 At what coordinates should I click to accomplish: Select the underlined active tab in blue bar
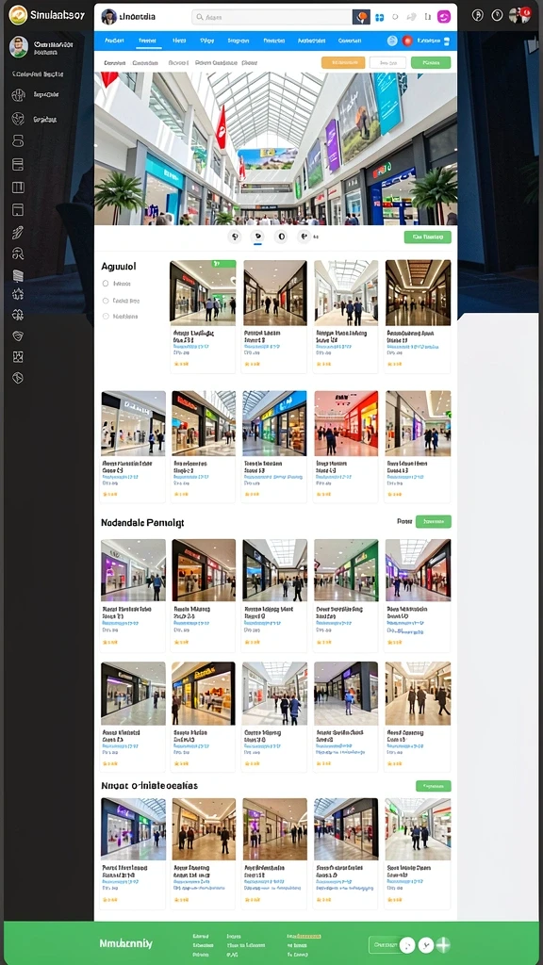[x=148, y=41]
